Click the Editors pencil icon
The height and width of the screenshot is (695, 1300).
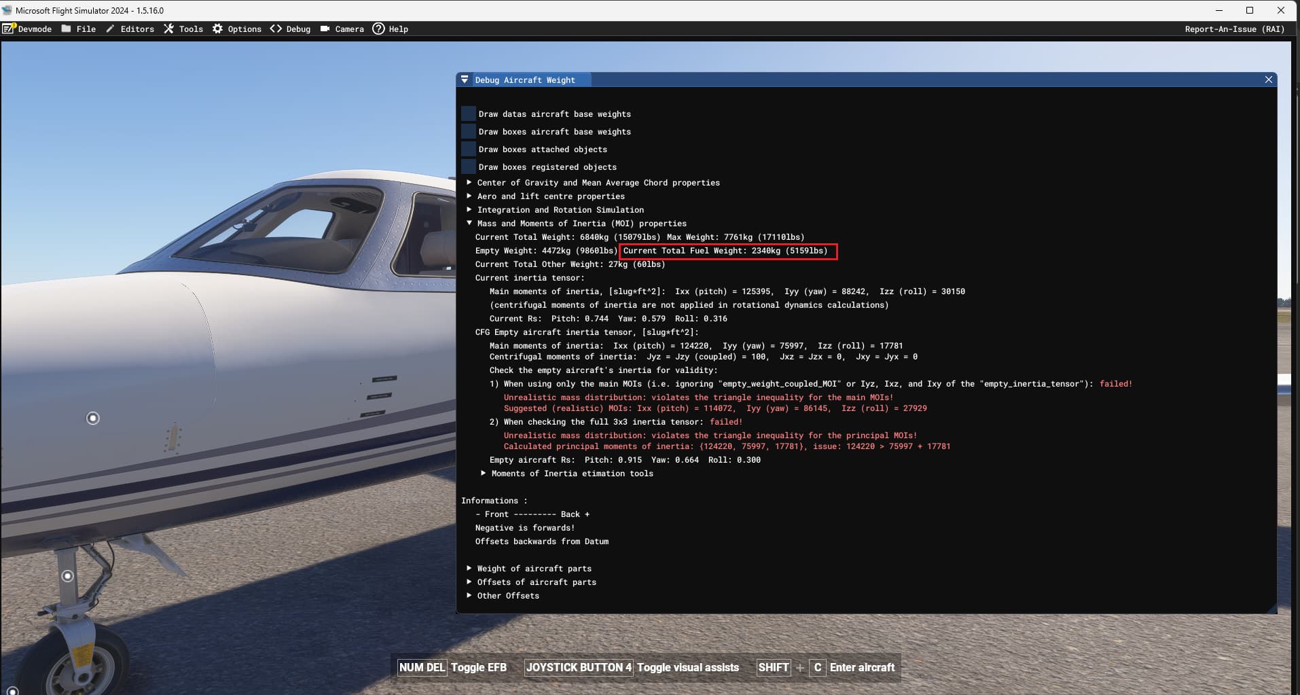[x=110, y=29]
